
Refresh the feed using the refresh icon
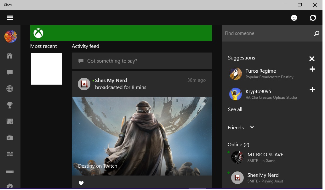(313, 18)
